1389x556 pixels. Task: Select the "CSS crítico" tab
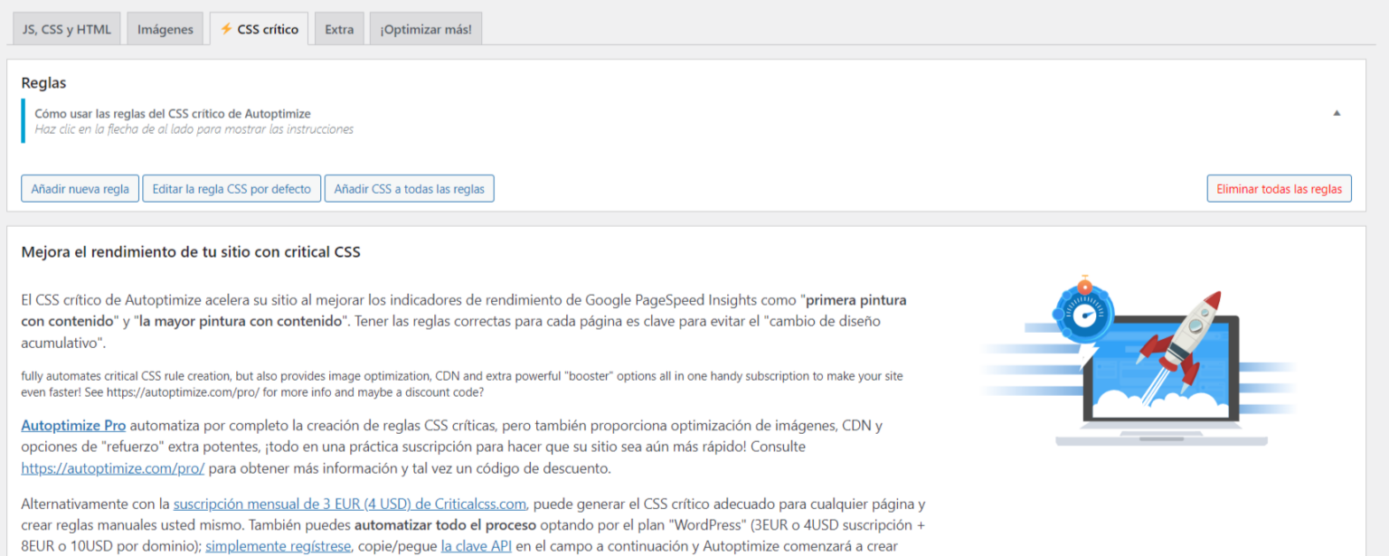(x=267, y=28)
